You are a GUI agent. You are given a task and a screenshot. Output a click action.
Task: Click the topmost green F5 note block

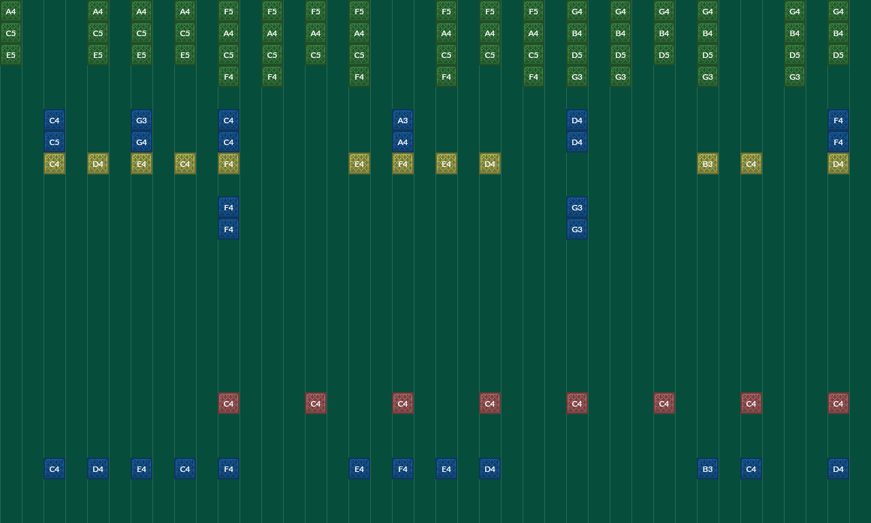(229, 12)
